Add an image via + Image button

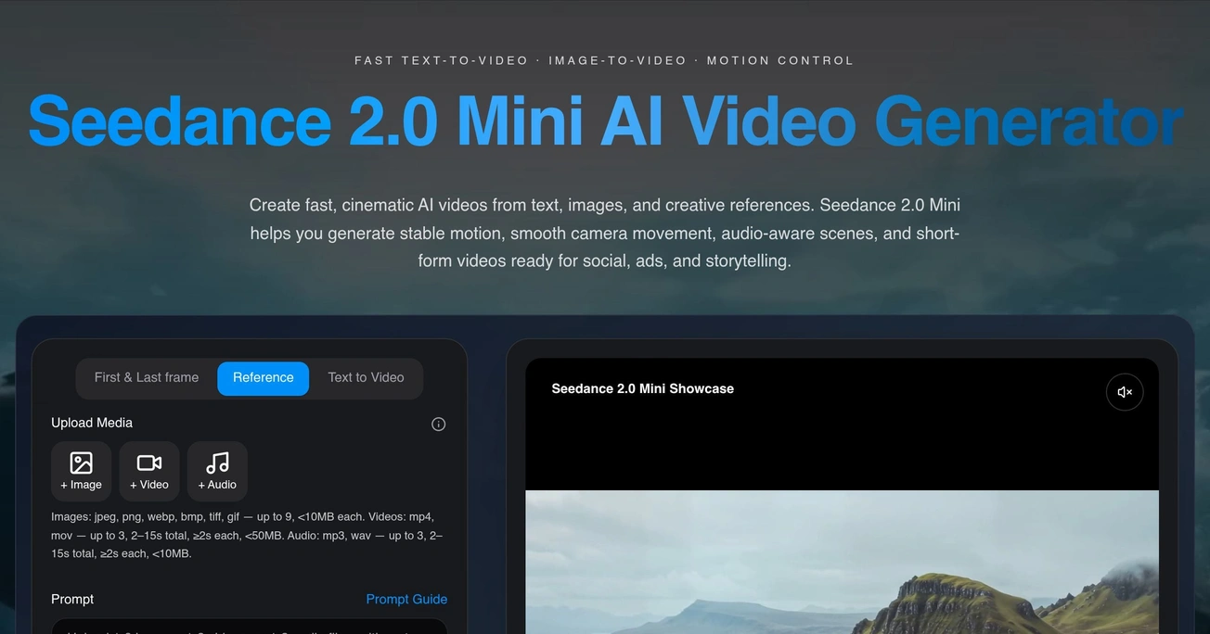(81, 471)
